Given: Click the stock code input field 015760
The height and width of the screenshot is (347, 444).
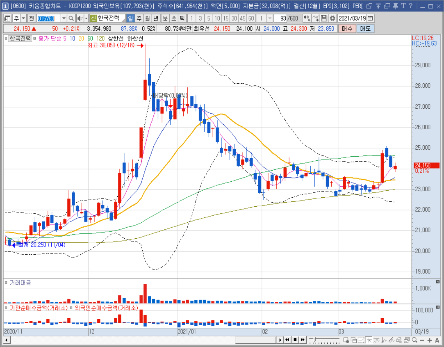Looking at the screenshot, I should [x=49, y=18].
